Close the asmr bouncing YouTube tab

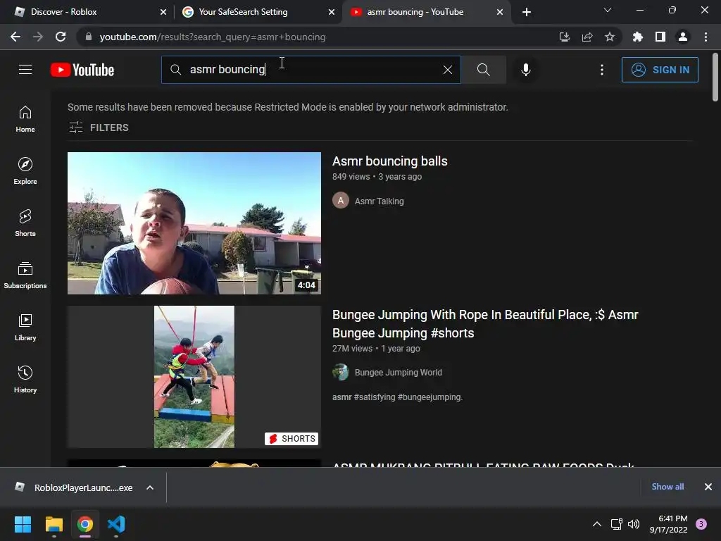500,12
